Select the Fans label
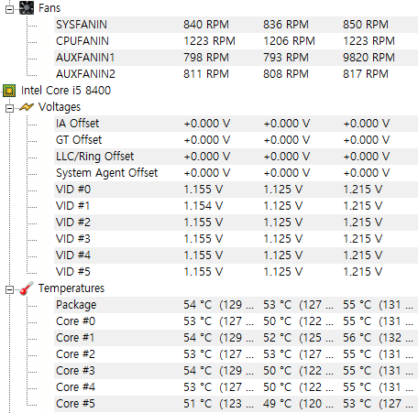 tap(49, 8)
